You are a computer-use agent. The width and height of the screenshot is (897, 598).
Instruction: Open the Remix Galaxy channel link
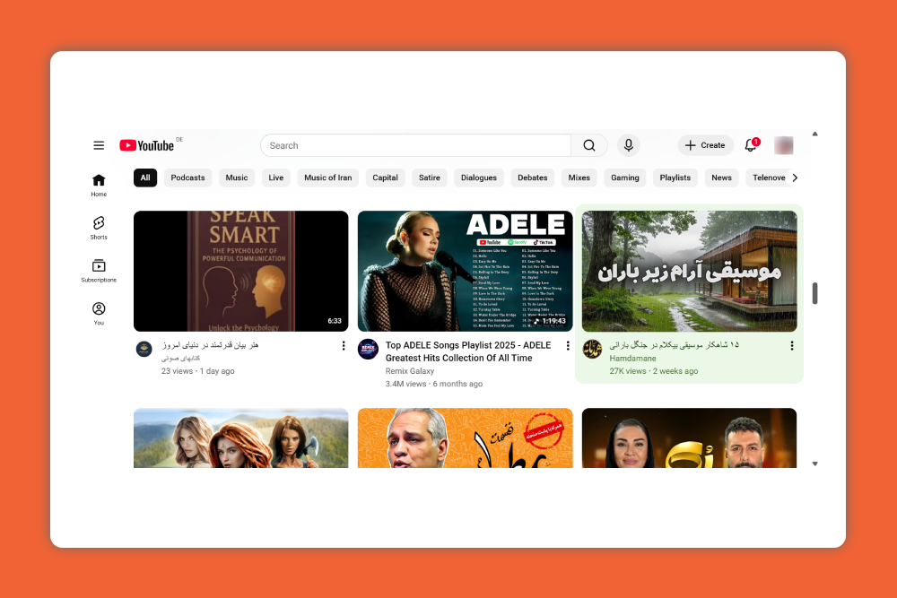pyautogui.click(x=410, y=371)
